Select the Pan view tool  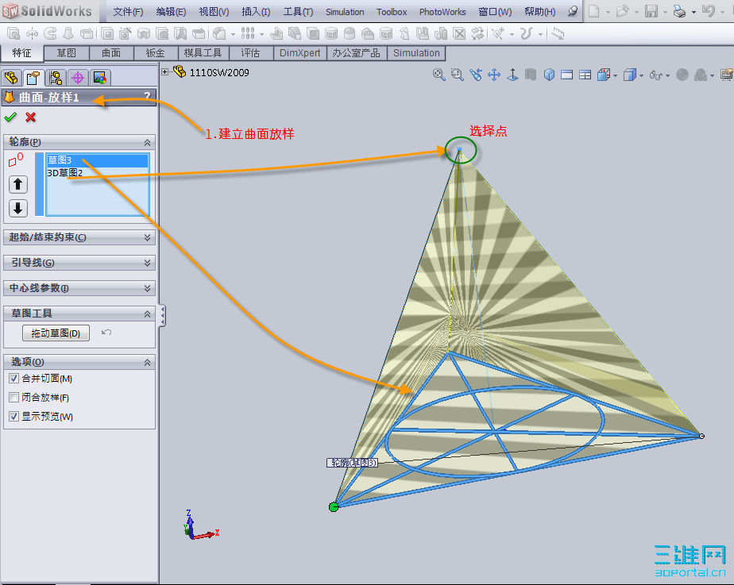pyautogui.click(x=494, y=75)
